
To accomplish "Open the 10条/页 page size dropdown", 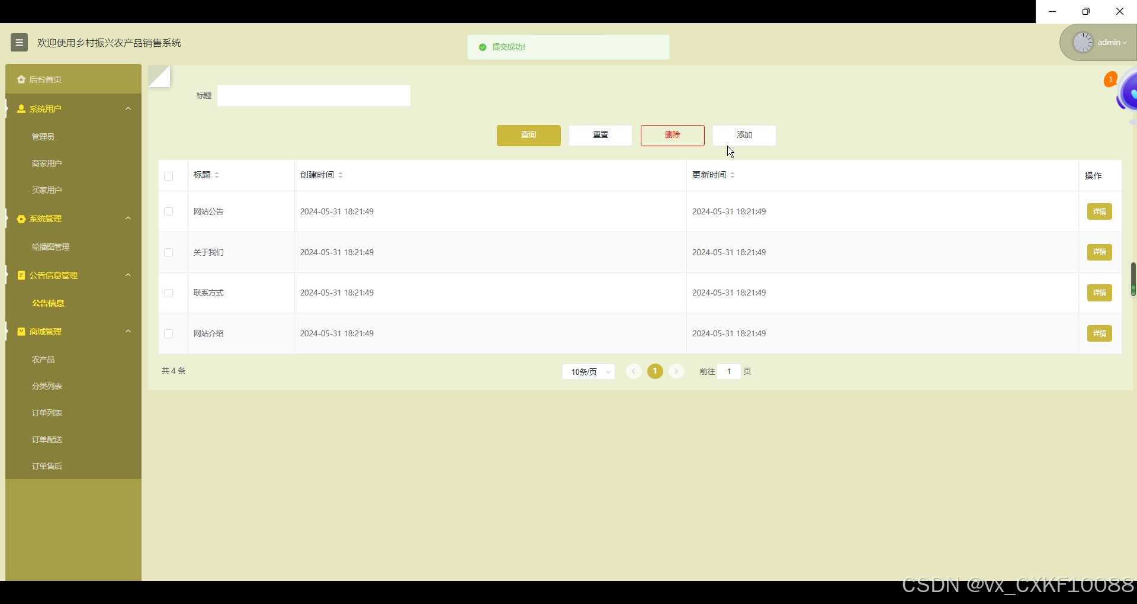I will [589, 372].
